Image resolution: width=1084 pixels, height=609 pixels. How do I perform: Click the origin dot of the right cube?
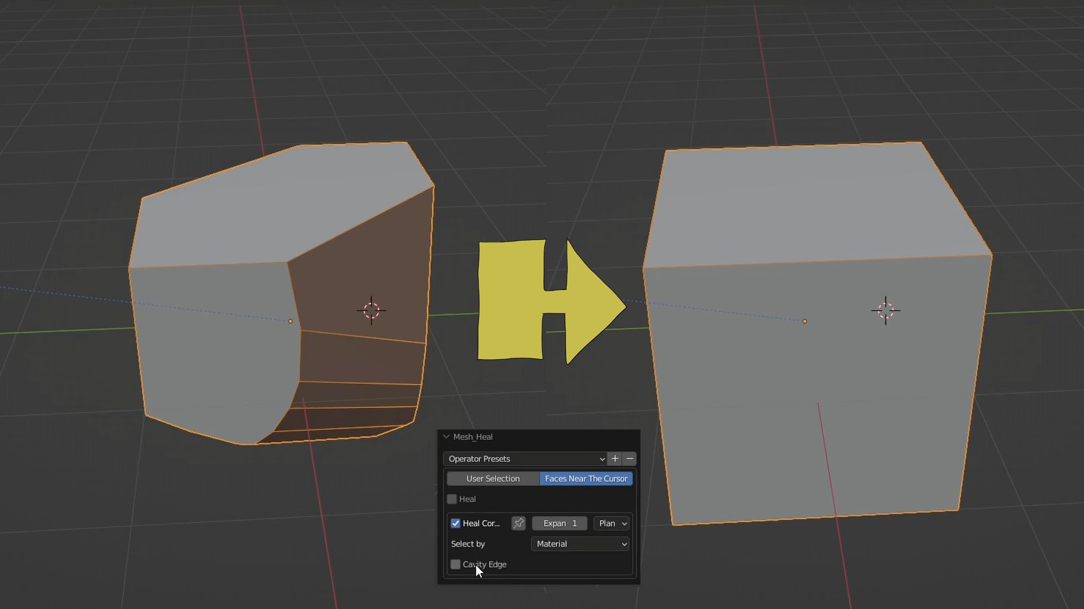coord(805,321)
